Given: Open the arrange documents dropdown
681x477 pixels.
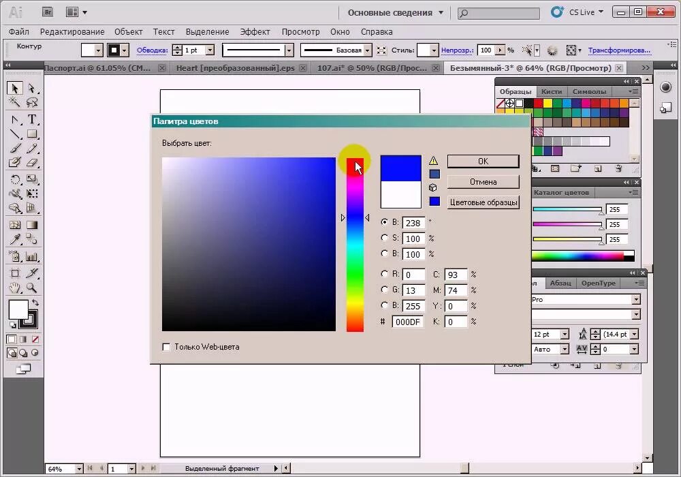Looking at the screenshot, I should (76, 12).
